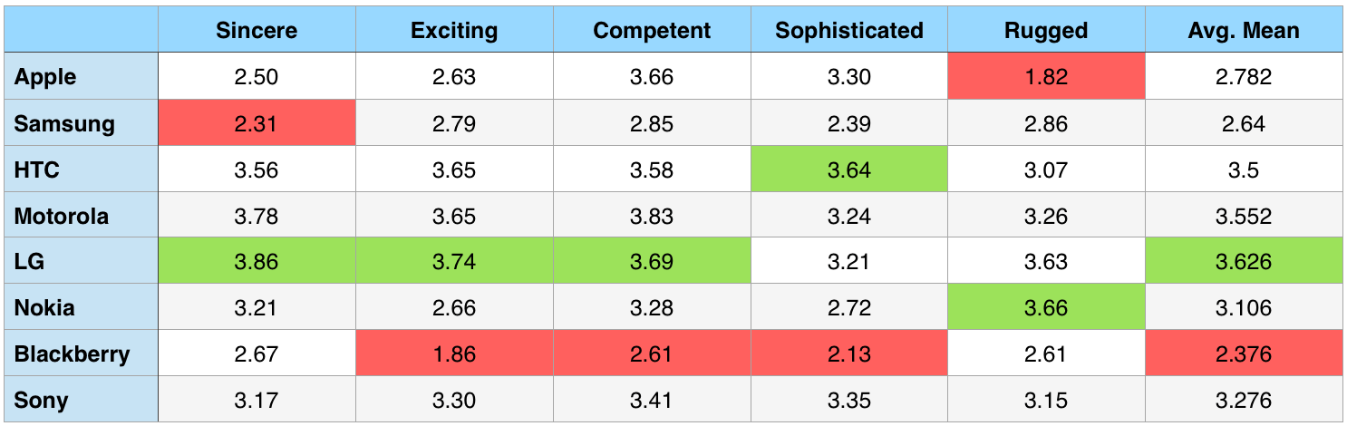Select the LG row header
This screenshot has height=426, width=1347.
tap(30, 262)
